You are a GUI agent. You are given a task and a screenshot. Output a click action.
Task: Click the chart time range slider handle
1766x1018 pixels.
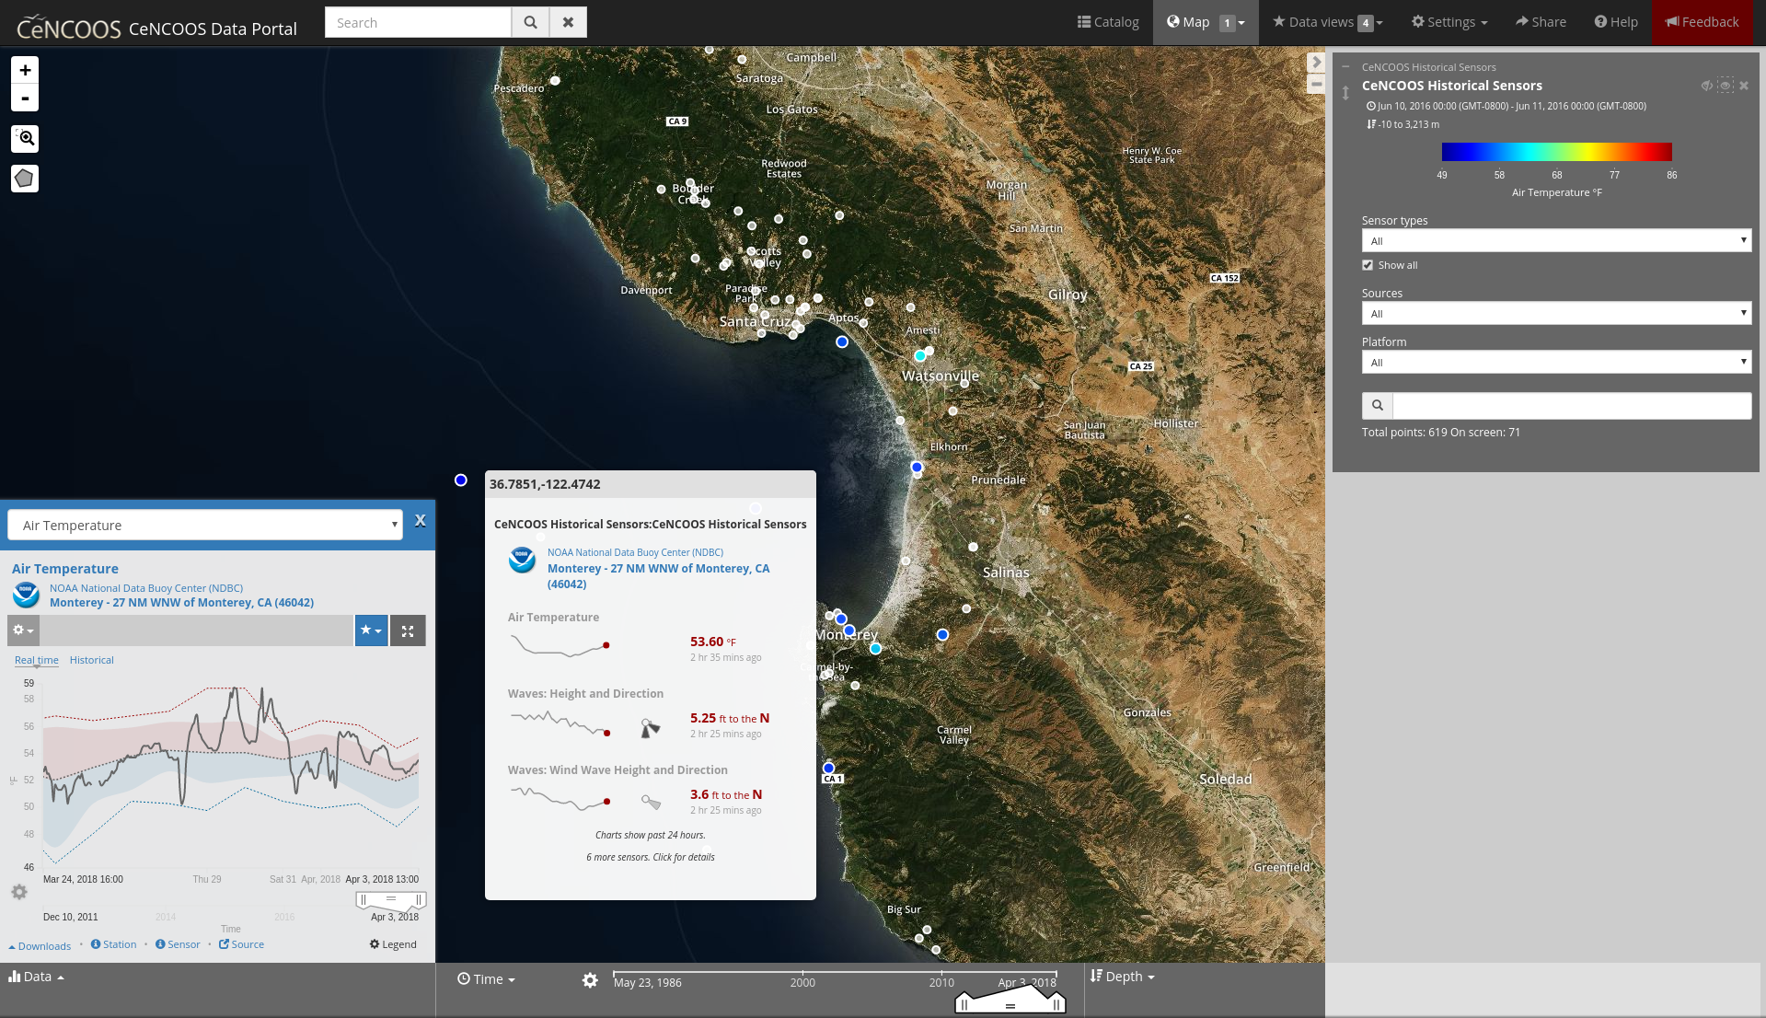pyautogui.click(x=391, y=899)
